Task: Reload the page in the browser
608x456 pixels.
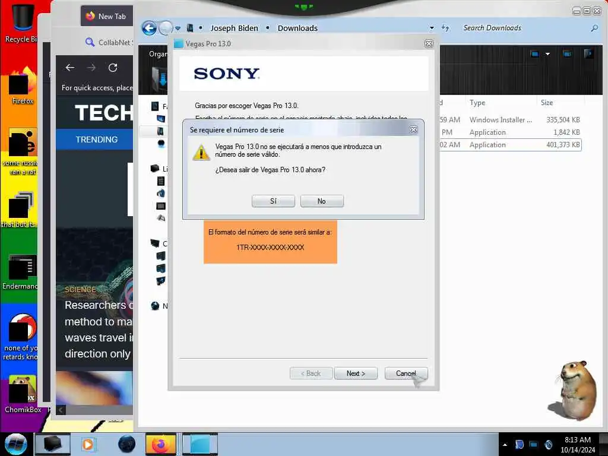Action: [x=113, y=68]
